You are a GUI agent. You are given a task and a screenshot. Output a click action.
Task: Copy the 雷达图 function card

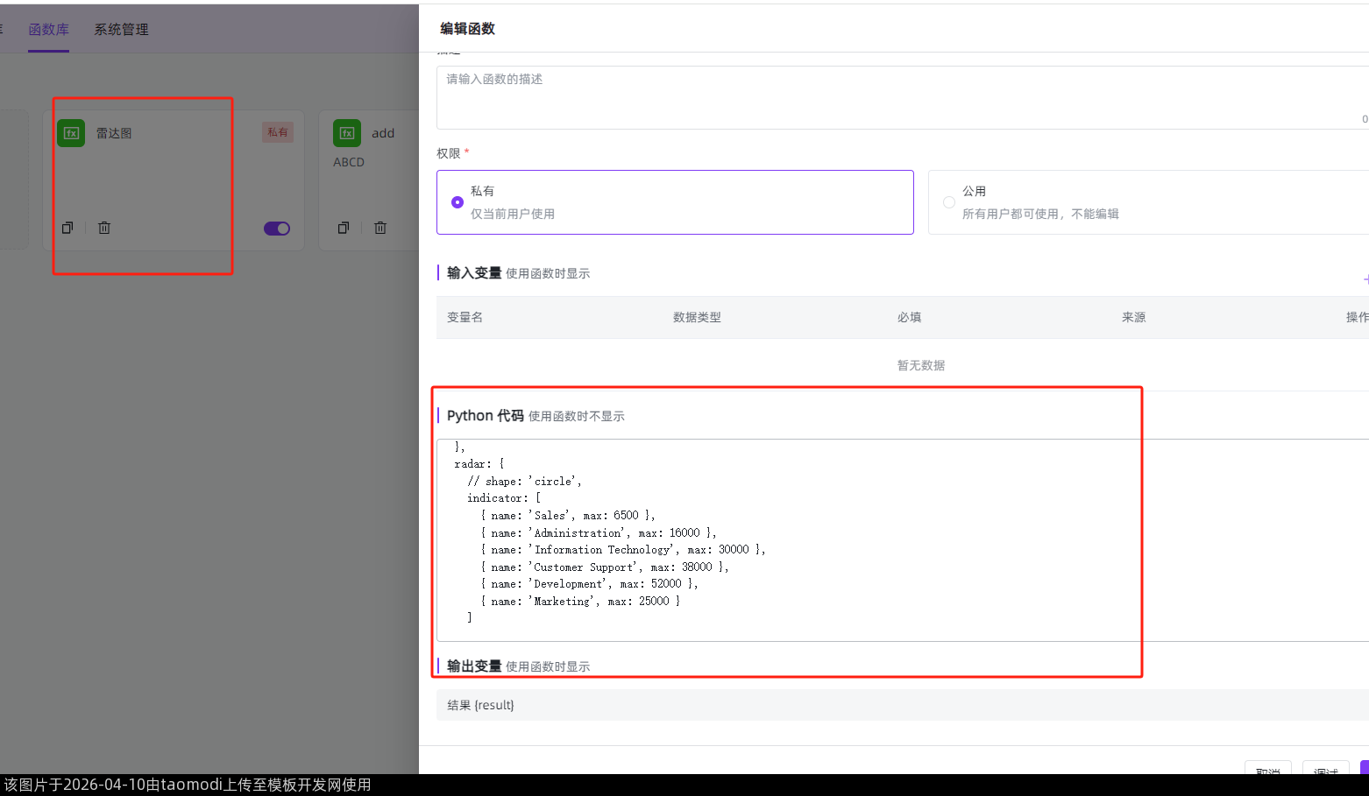(x=67, y=228)
